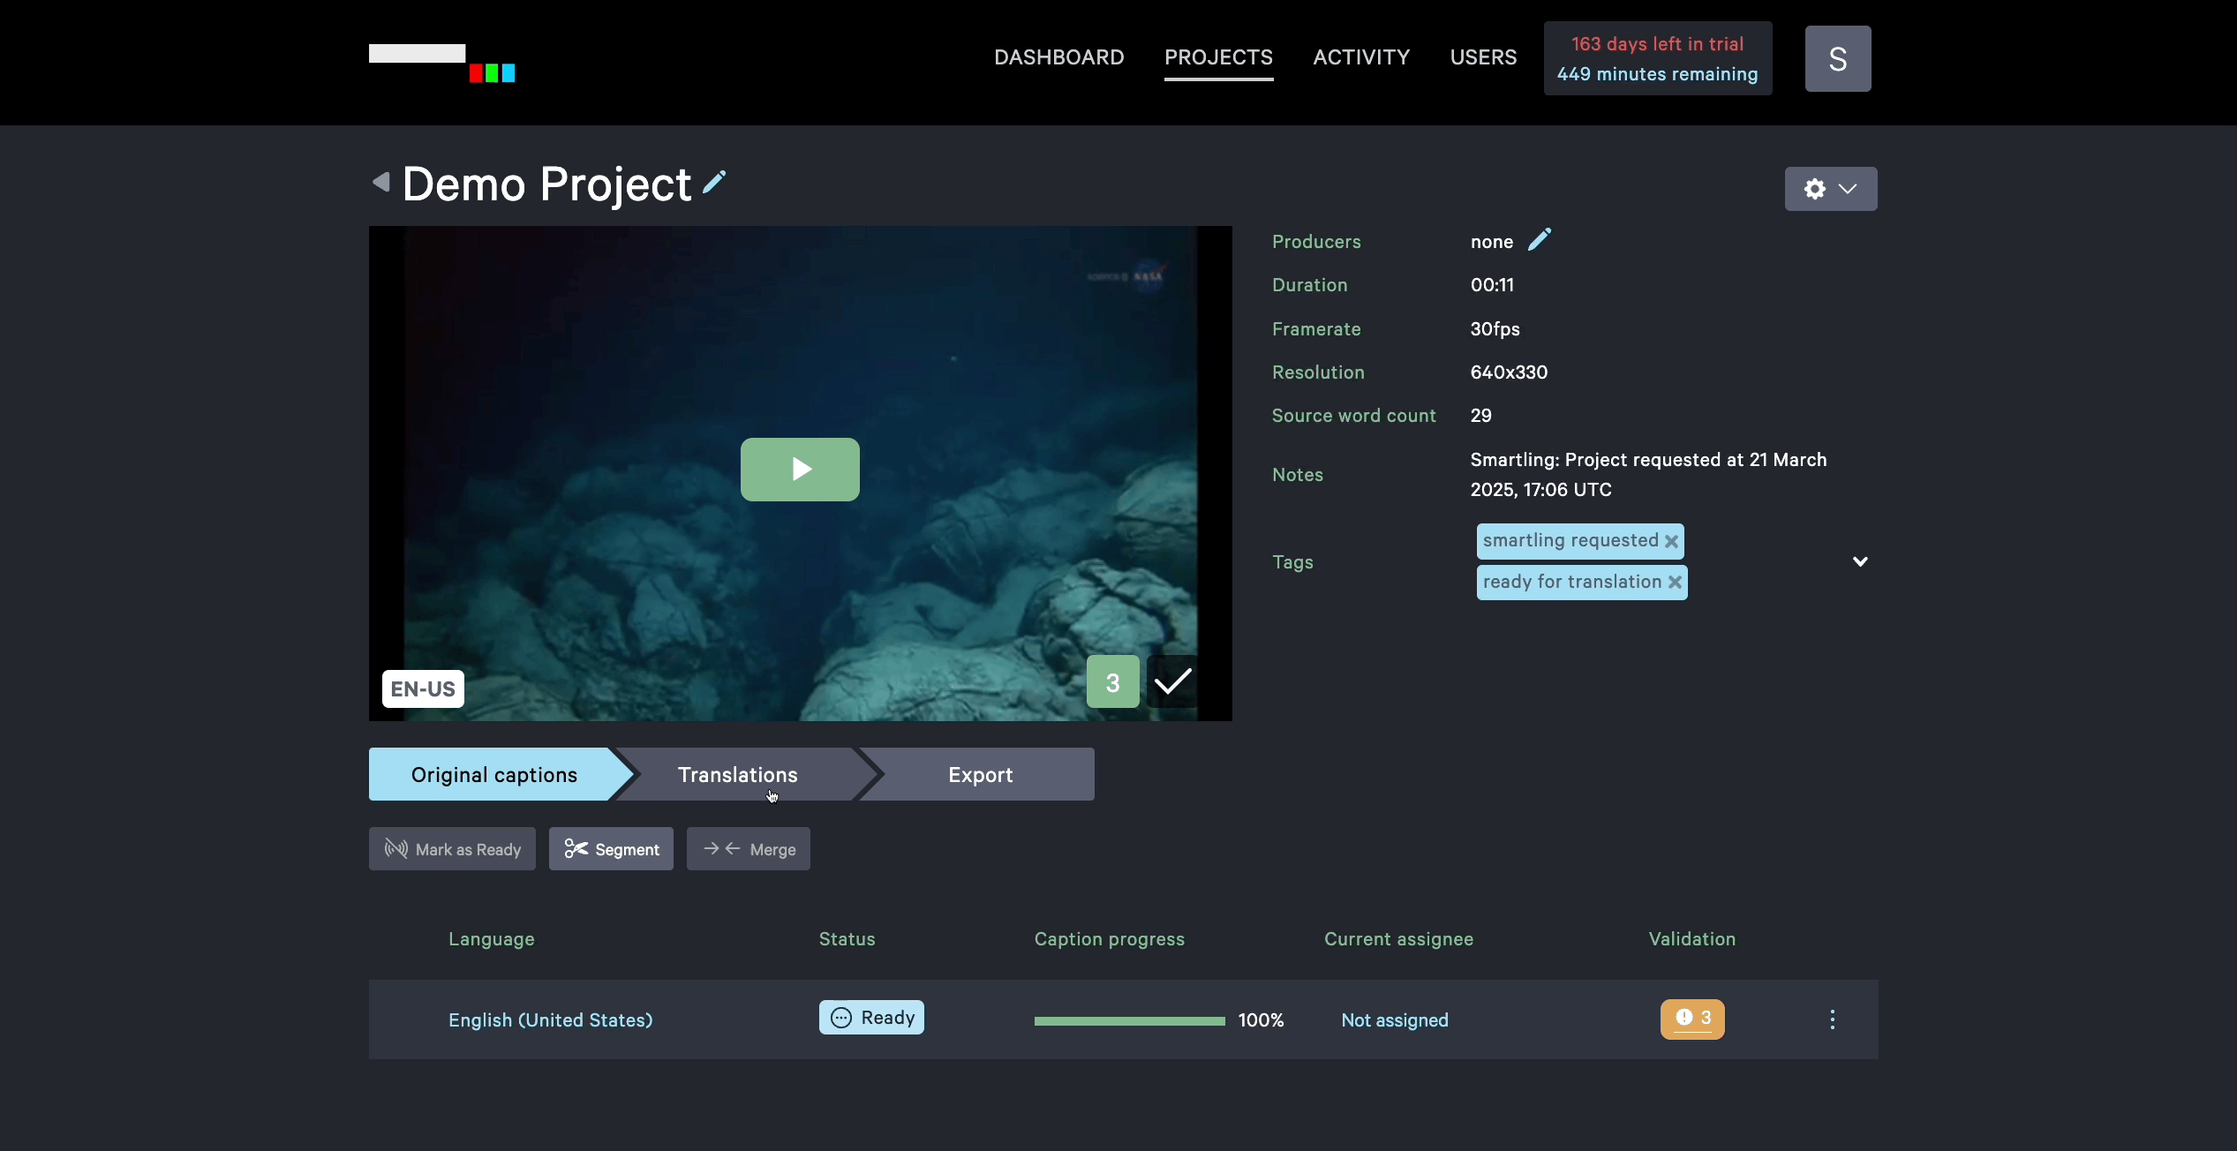Click the Mark as Ready button
This screenshot has width=2237, height=1151.
point(452,849)
